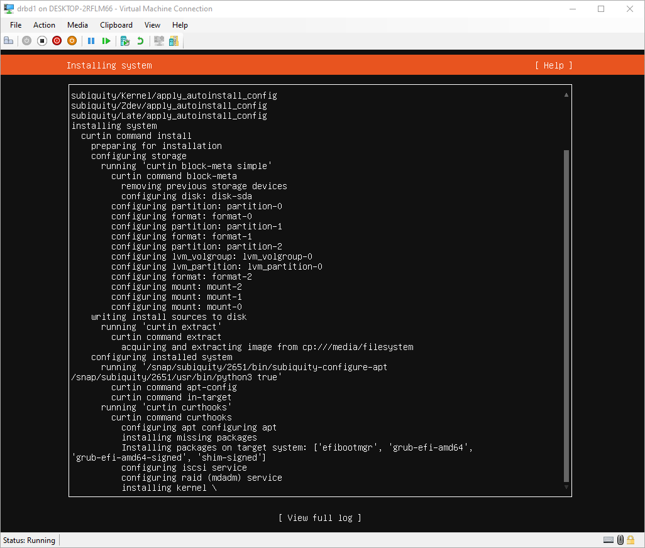The height and width of the screenshot is (548, 645).
Task: Click 'configuring lvm_volgroup: lvm_volgroup-0' line
Action: [211, 256]
